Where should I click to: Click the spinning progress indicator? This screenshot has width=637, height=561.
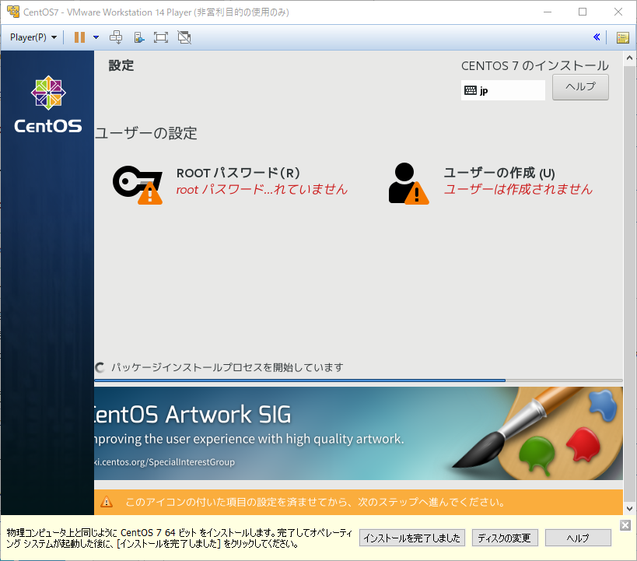coord(100,367)
